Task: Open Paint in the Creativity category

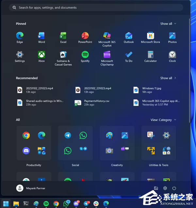Action: (x=109, y=135)
